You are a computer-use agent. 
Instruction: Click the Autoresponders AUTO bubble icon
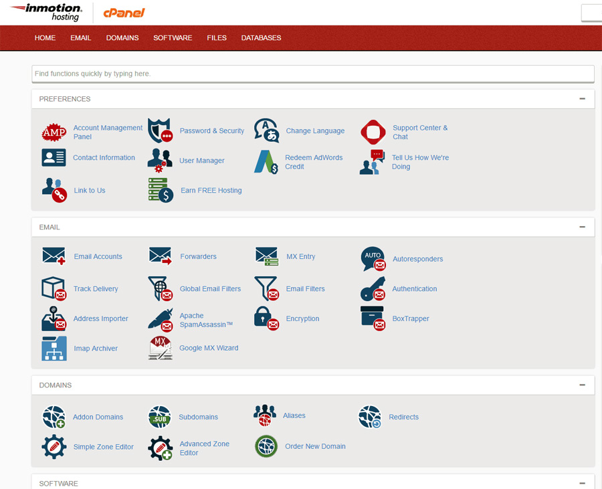coord(373,259)
